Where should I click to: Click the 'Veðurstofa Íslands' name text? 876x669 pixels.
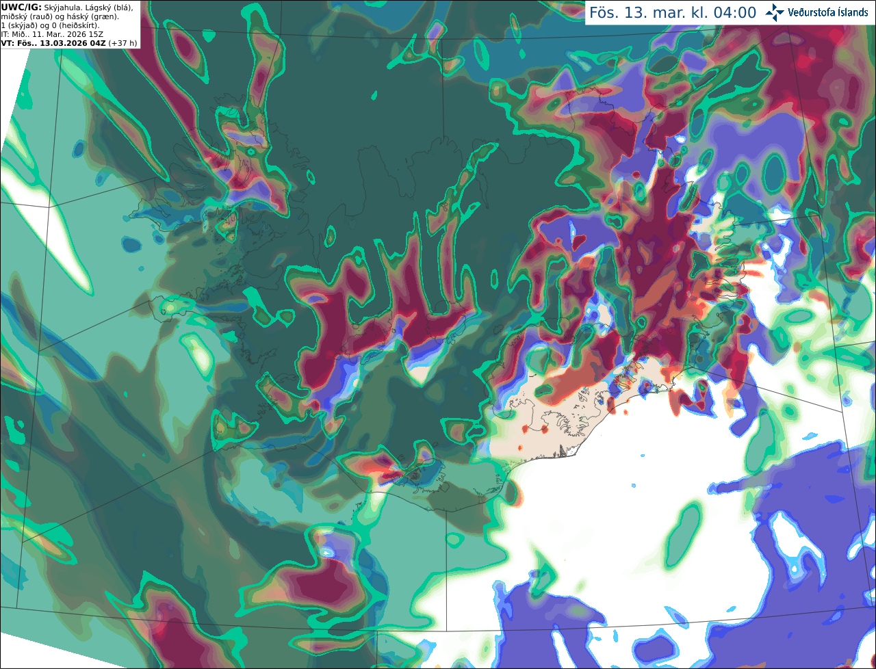tap(828, 12)
